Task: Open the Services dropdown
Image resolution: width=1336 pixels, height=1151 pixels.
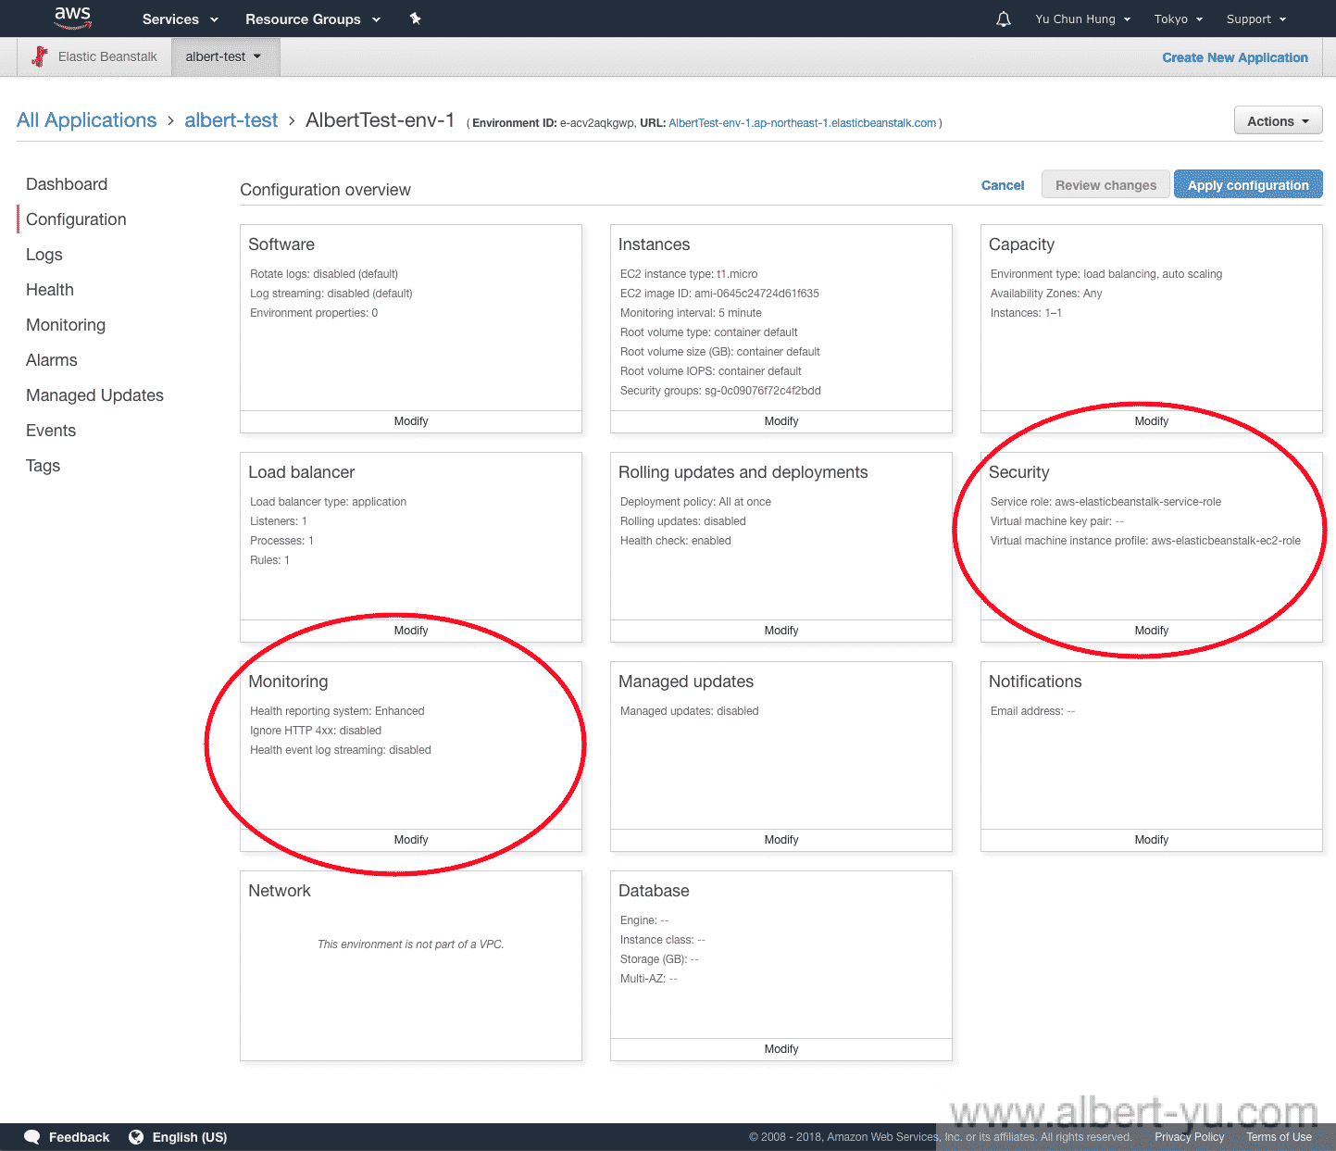Action: pyautogui.click(x=181, y=19)
